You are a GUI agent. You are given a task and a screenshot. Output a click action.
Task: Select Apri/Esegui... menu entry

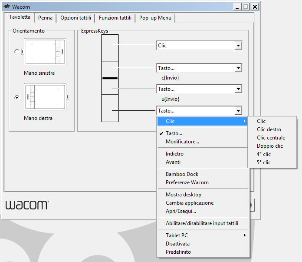click(x=203, y=211)
